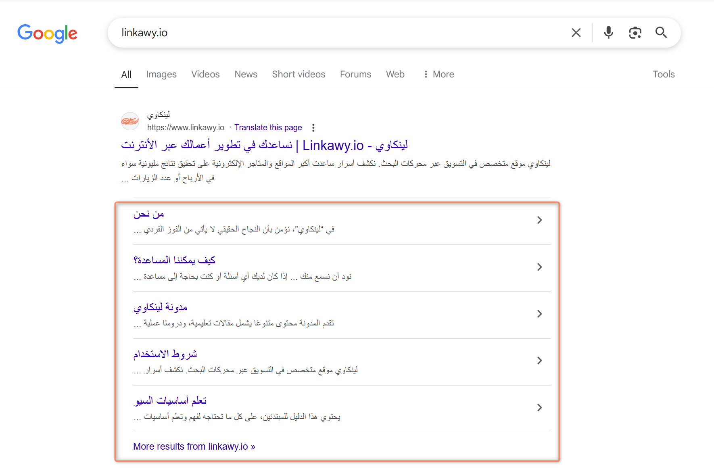Activate voice search with the microphone icon
Image resolution: width=714 pixels, height=469 pixels.
[608, 33]
